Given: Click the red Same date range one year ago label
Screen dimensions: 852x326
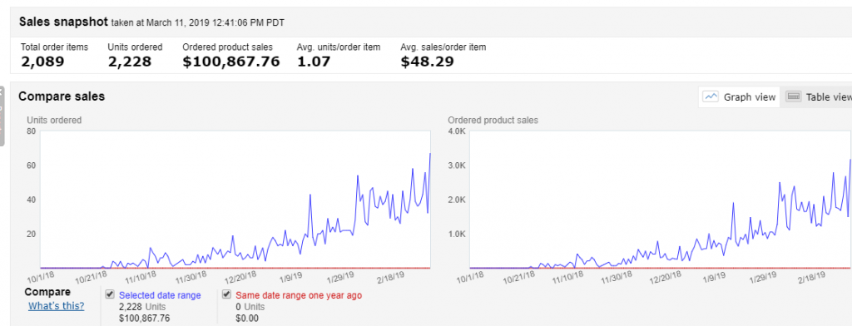Looking at the screenshot, I should tap(299, 295).
